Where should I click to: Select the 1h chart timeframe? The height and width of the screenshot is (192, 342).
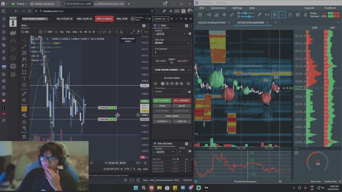click(81, 32)
